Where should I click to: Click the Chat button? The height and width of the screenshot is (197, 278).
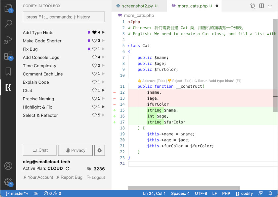(39, 150)
